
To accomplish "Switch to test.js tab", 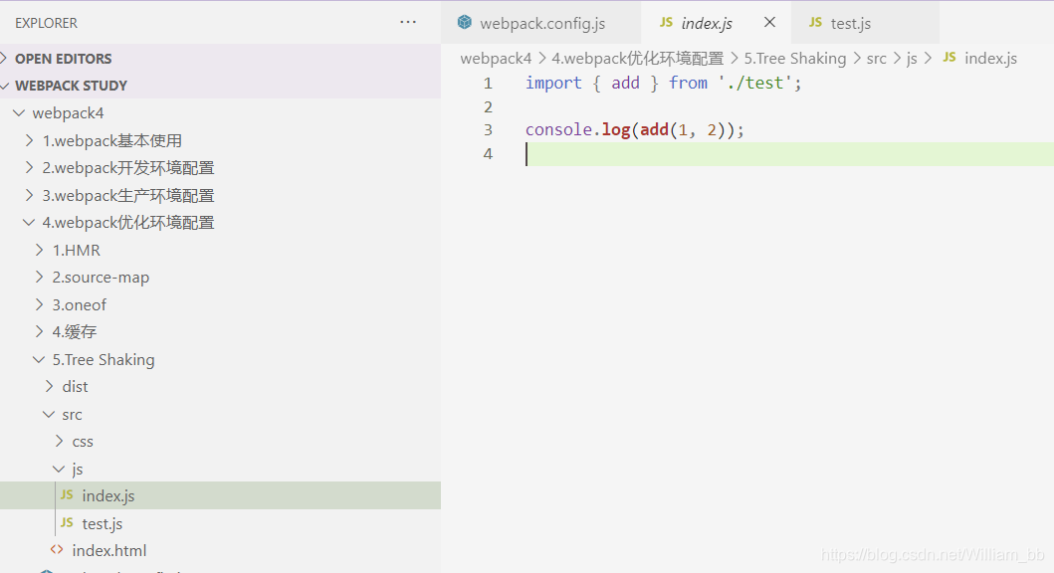I will tap(865, 23).
